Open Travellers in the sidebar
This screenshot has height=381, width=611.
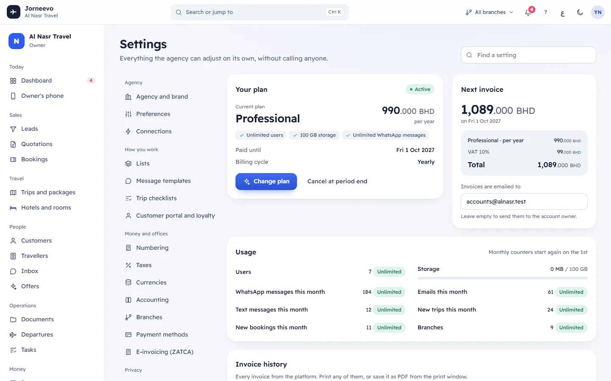[x=53, y=256]
